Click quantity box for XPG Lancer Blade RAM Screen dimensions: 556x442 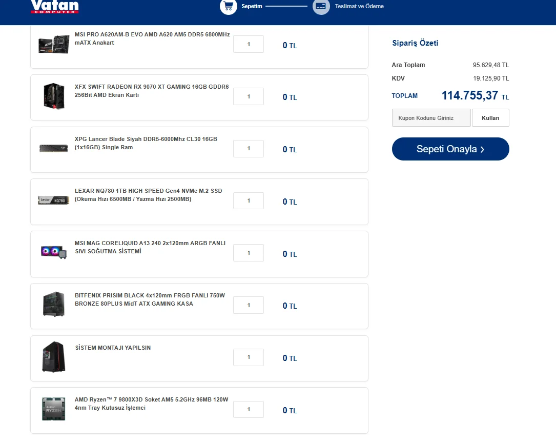tap(249, 149)
